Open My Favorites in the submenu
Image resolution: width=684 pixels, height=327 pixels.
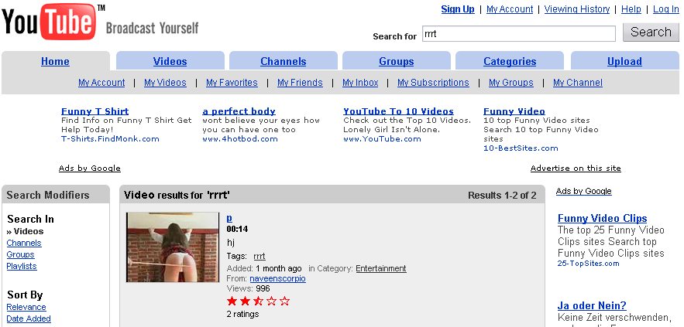click(x=232, y=83)
